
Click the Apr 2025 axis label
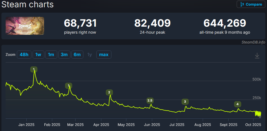101,125
